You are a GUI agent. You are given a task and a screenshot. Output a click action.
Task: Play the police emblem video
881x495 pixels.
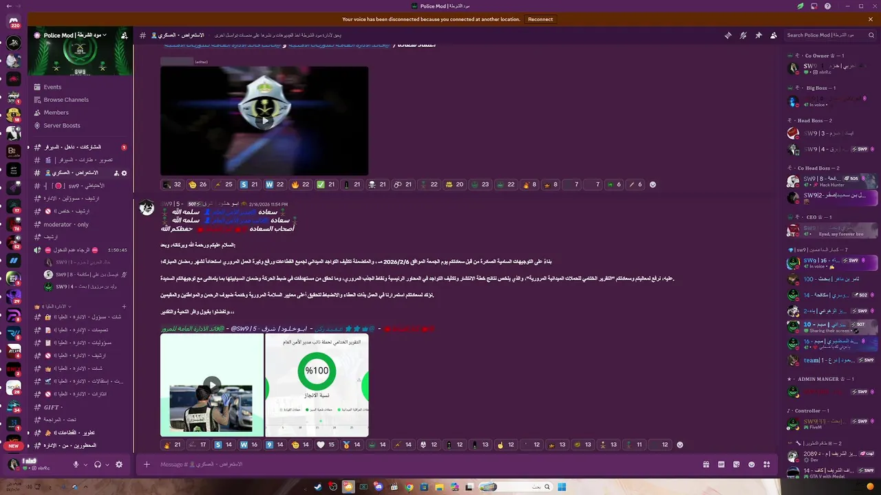(264, 120)
